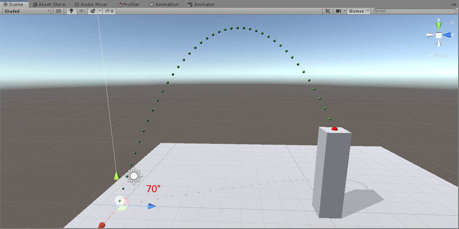Open the scene effects dropdown arrow
This screenshot has height=229, width=459.
pos(100,11)
